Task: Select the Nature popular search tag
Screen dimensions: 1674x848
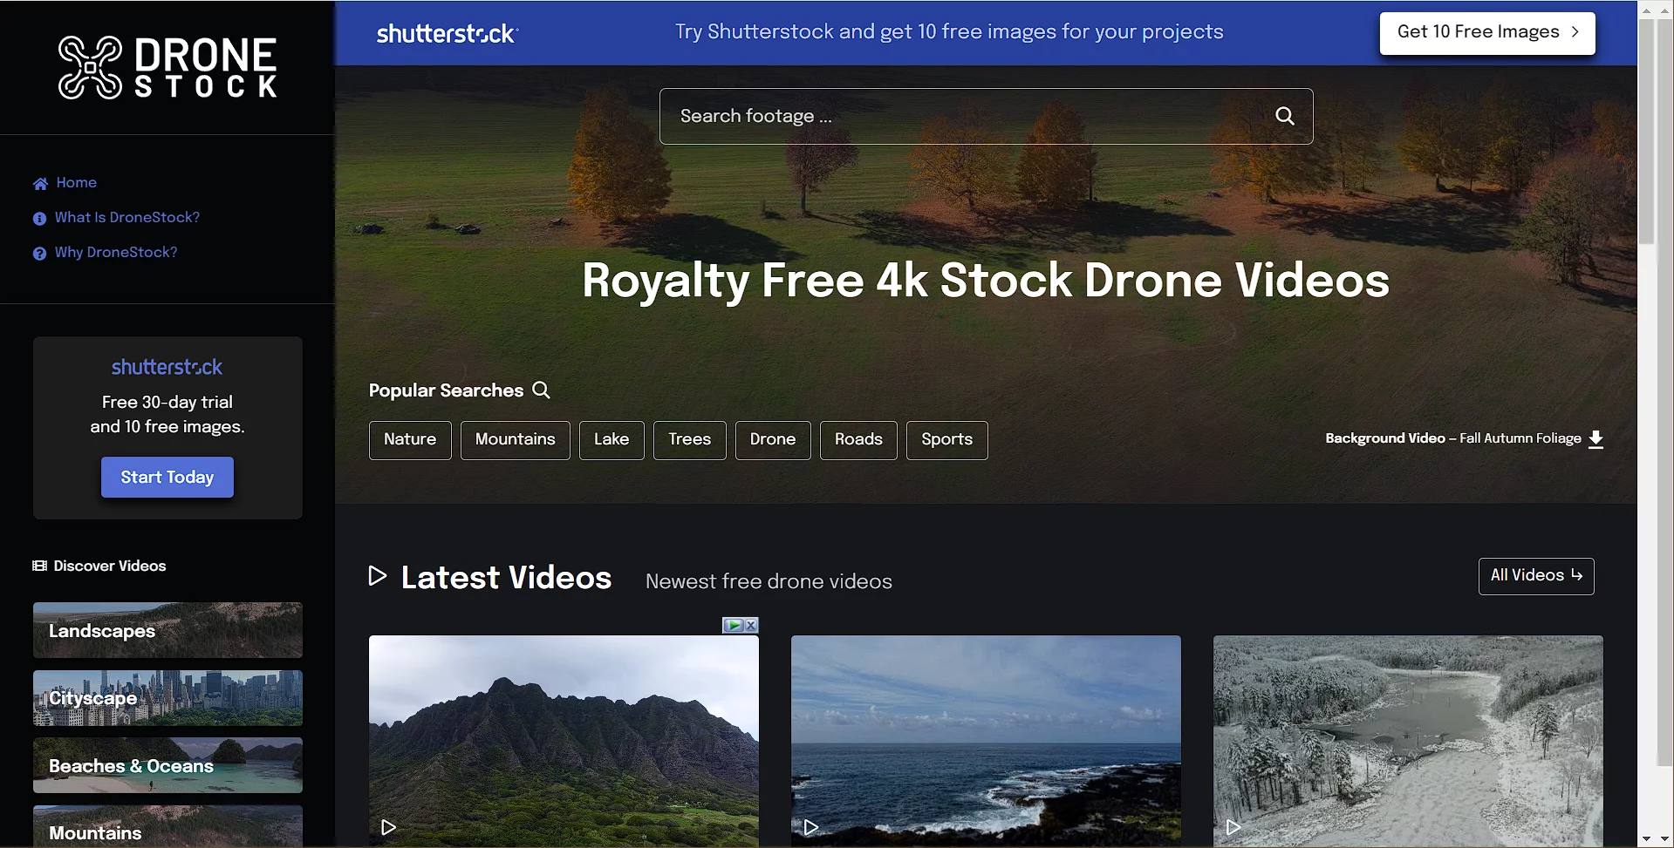Action: [410, 440]
